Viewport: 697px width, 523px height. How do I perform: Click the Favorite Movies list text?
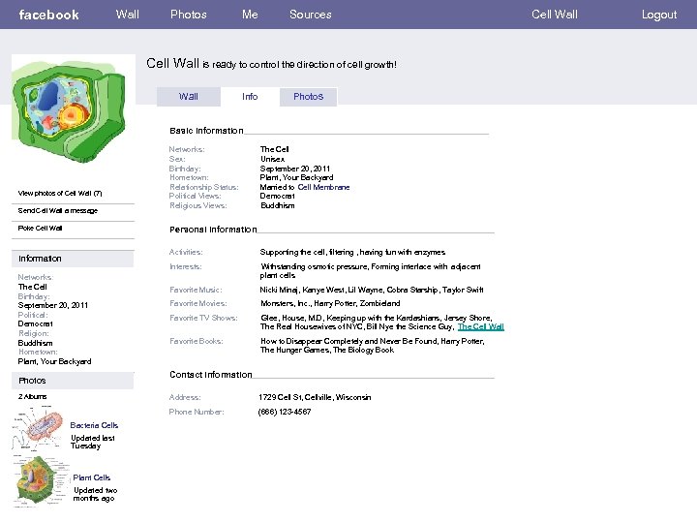(x=330, y=303)
